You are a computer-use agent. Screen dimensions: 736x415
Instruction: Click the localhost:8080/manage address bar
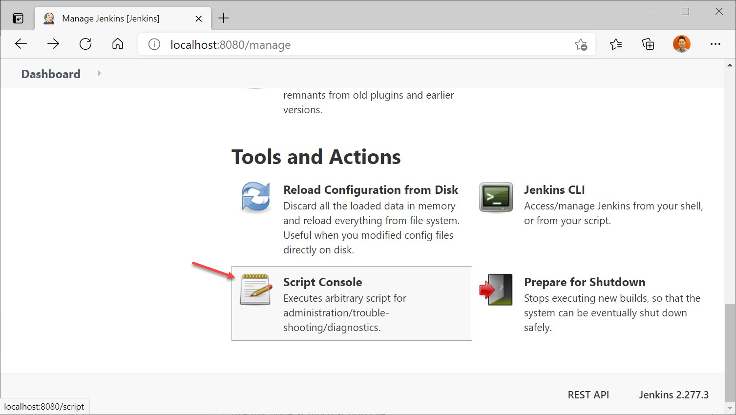pyautogui.click(x=366, y=44)
